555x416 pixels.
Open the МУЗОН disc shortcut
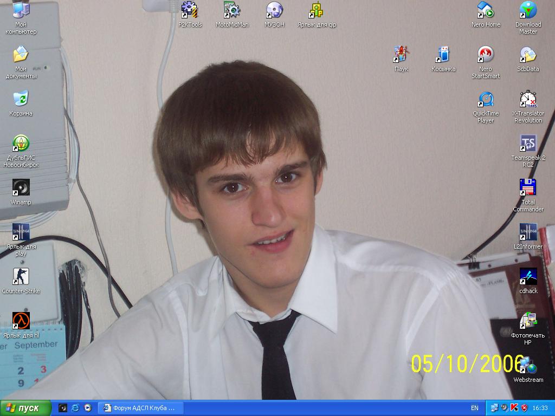274,10
